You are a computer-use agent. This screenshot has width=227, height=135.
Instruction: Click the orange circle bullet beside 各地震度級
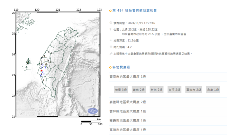110,67
